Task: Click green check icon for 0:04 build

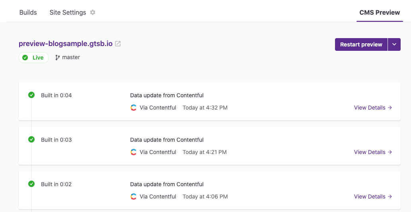Action: click(31, 95)
